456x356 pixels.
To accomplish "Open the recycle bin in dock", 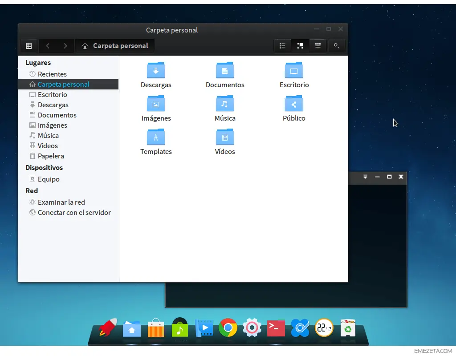I will 348,328.
